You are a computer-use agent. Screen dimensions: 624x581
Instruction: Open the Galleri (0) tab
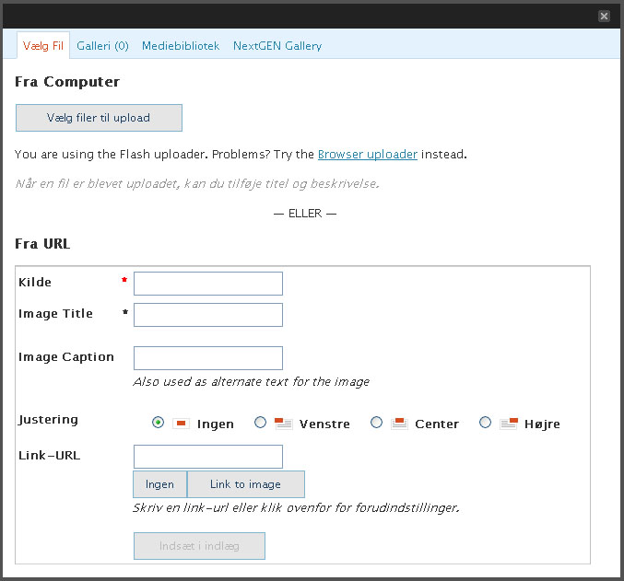[102, 45]
